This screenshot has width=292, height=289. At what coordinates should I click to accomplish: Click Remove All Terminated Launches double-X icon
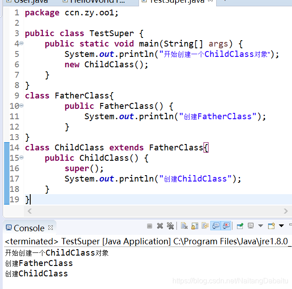[170, 226]
